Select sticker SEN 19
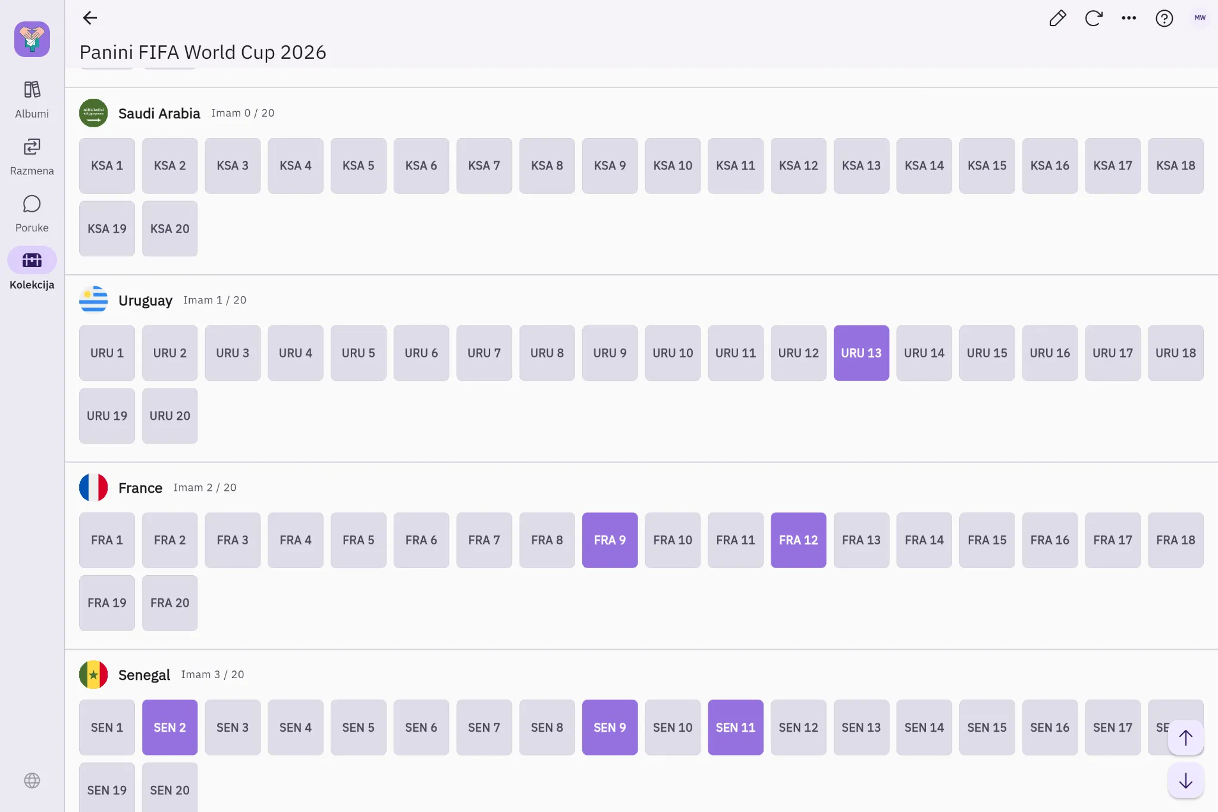 107,788
